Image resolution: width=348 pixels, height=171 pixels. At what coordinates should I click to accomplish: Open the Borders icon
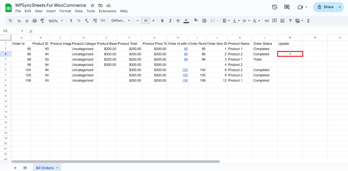[x=204, y=21]
